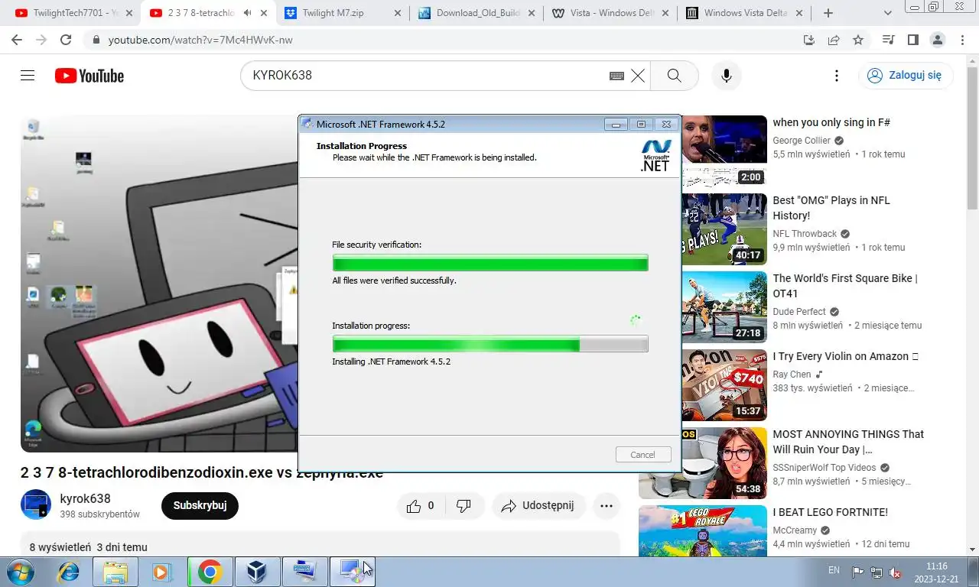Open YouTube settings three-dot menu

coord(837,76)
